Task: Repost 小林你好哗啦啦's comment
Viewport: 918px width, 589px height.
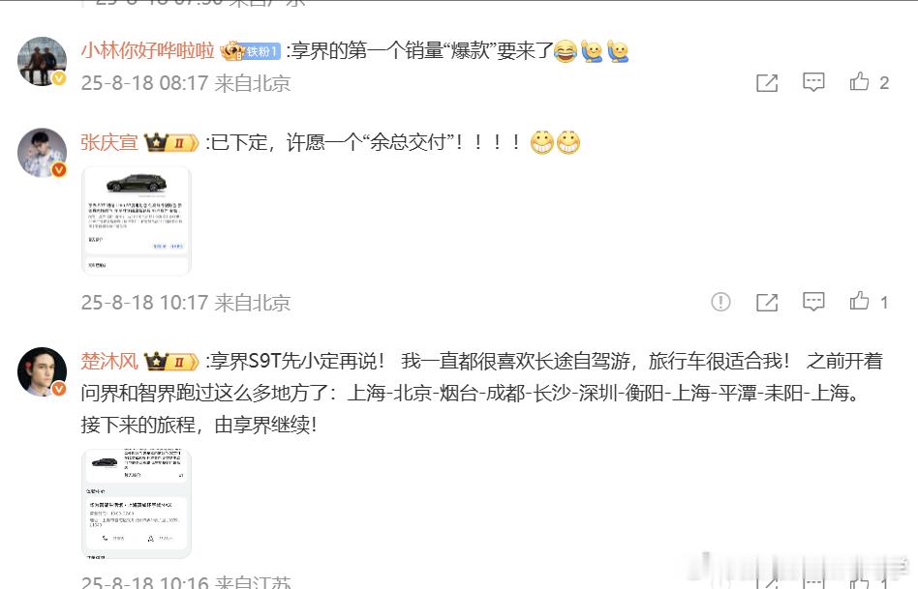Action: [x=767, y=82]
